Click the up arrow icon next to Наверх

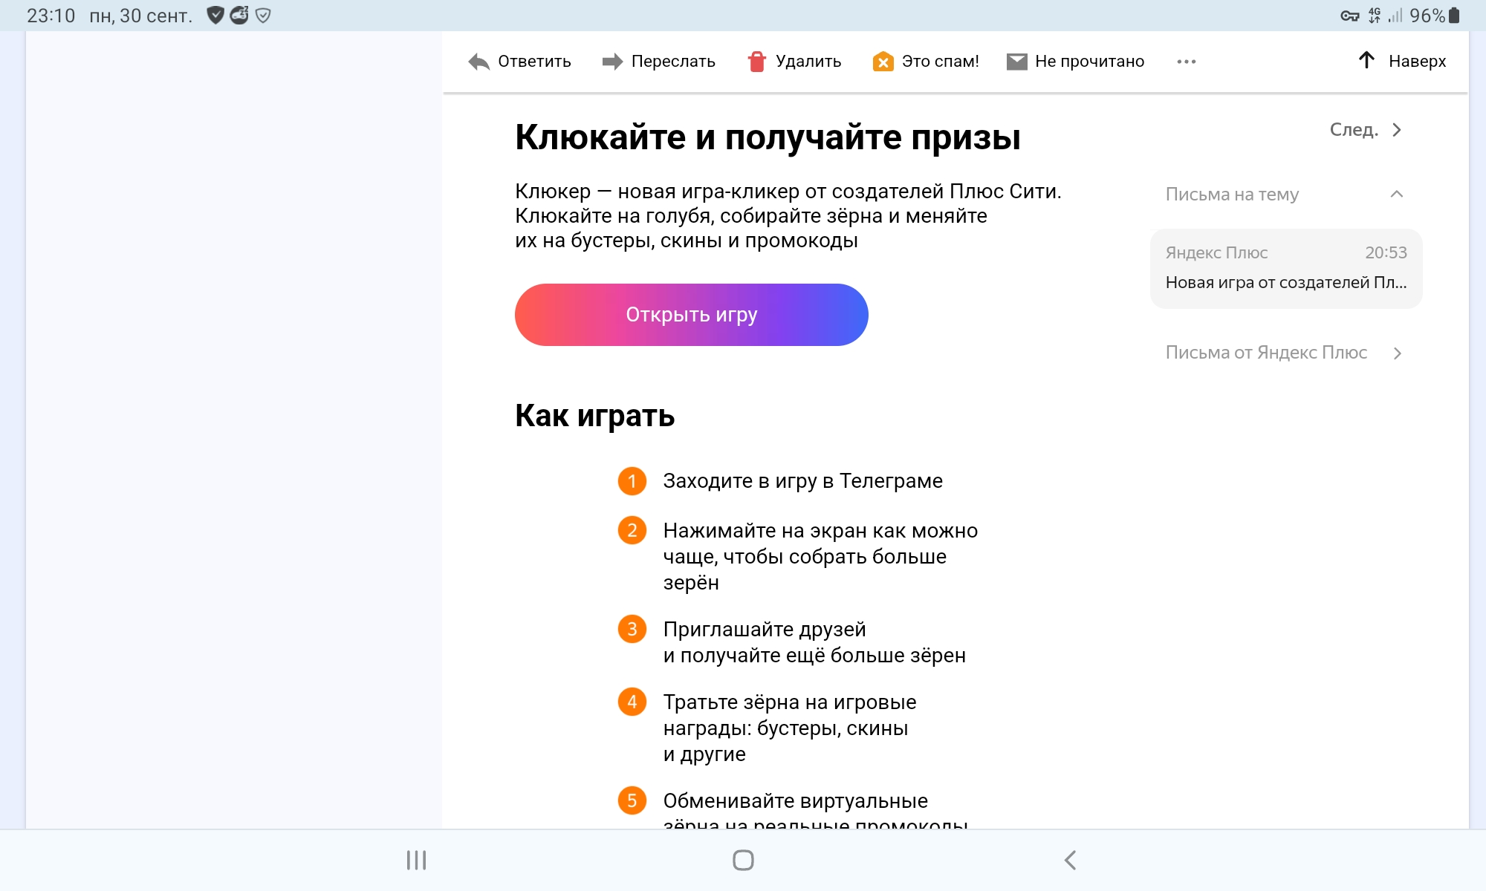coord(1366,60)
